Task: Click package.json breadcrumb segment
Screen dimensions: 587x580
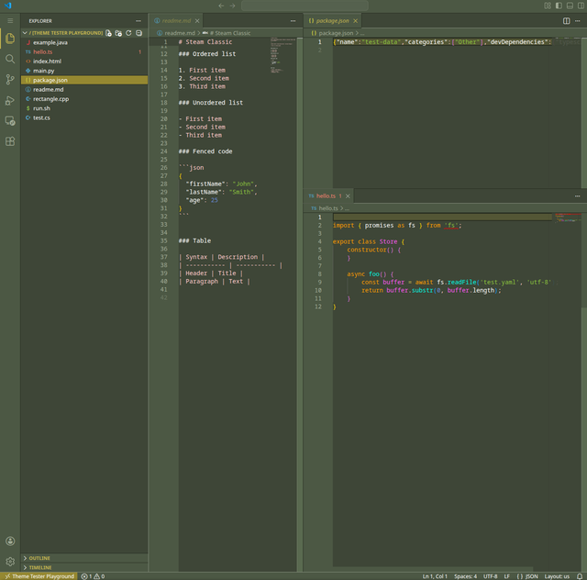Action: coord(332,33)
